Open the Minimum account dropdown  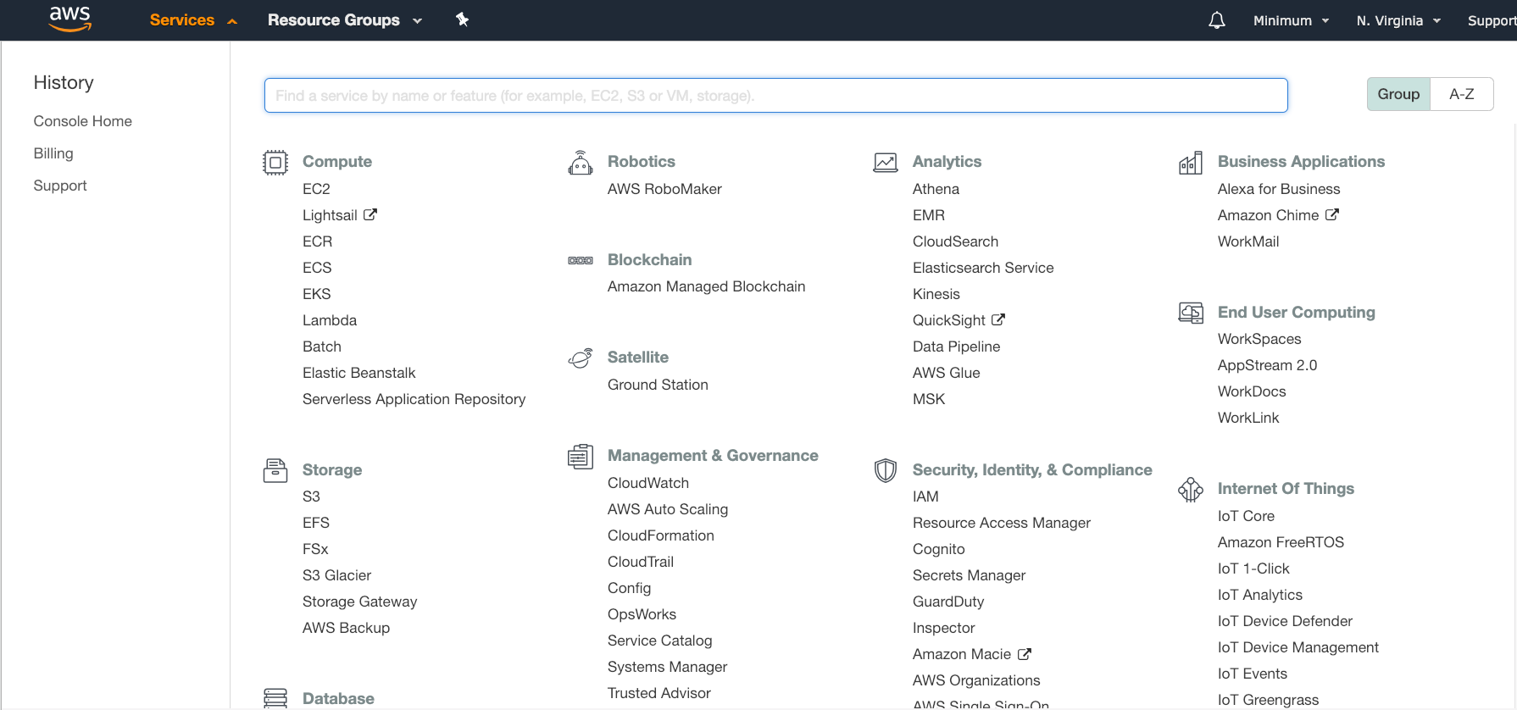click(x=1291, y=20)
